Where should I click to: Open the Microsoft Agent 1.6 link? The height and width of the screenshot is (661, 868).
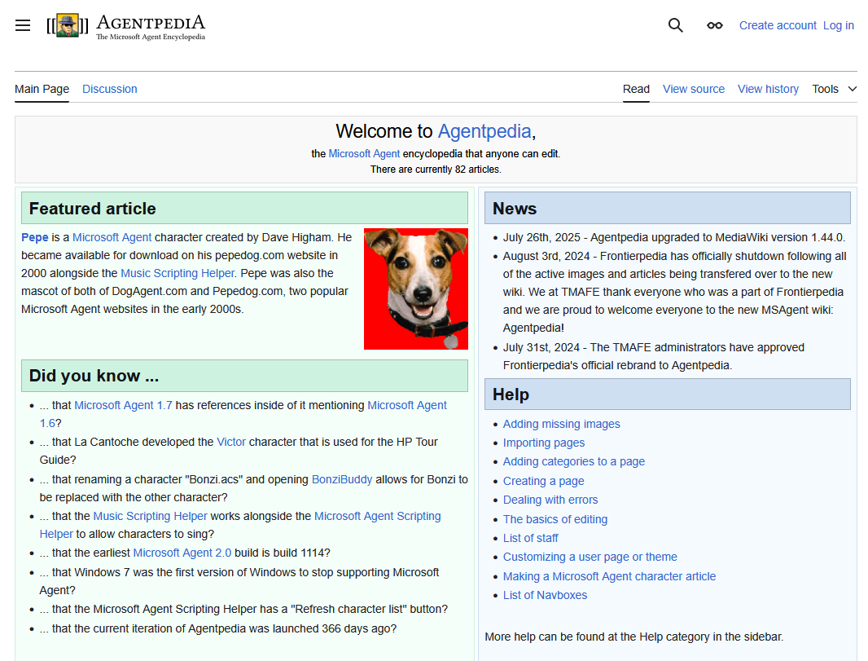coord(407,405)
